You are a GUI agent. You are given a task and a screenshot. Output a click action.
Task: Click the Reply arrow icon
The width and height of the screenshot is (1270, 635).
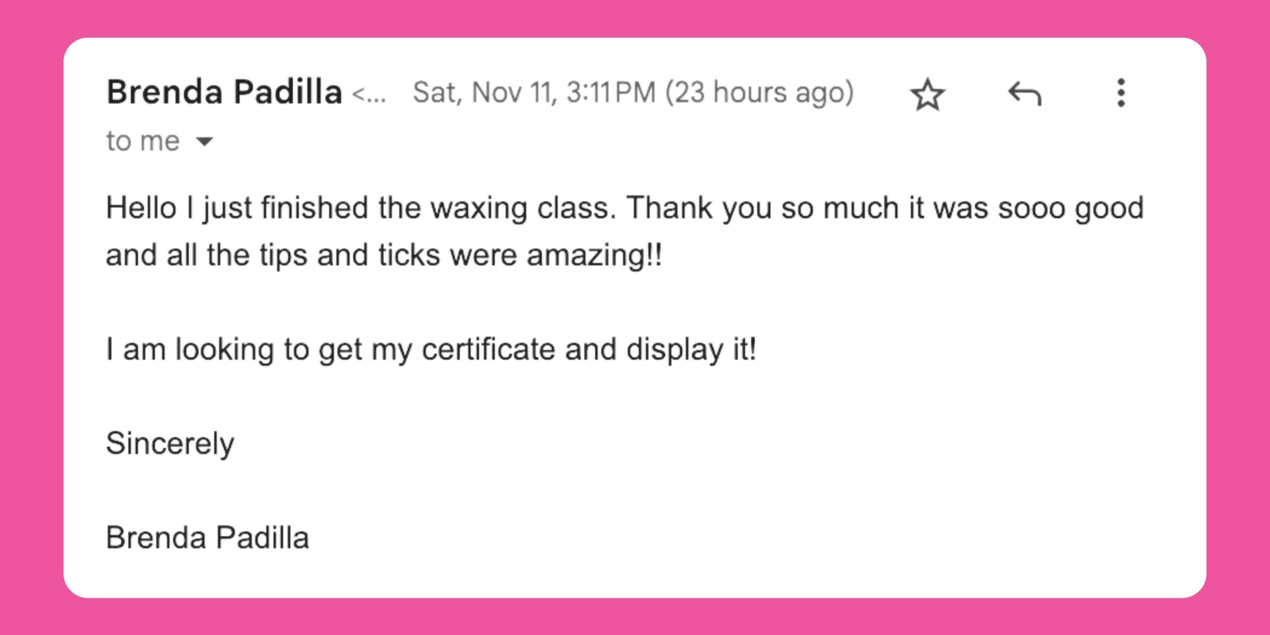pos(1024,94)
